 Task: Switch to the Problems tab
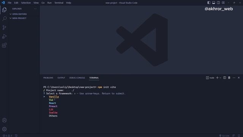pos(48,78)
